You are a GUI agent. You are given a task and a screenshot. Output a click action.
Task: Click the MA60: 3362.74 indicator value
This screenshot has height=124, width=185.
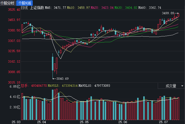coord(150,8)
